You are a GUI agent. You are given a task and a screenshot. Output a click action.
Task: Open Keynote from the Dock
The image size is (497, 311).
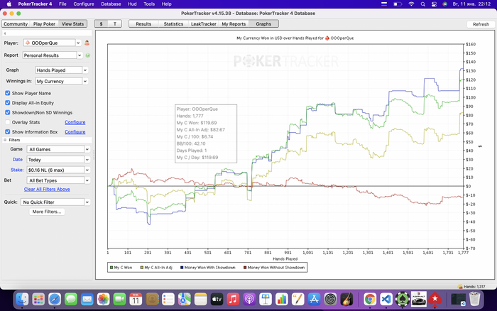tap(266, 299)
